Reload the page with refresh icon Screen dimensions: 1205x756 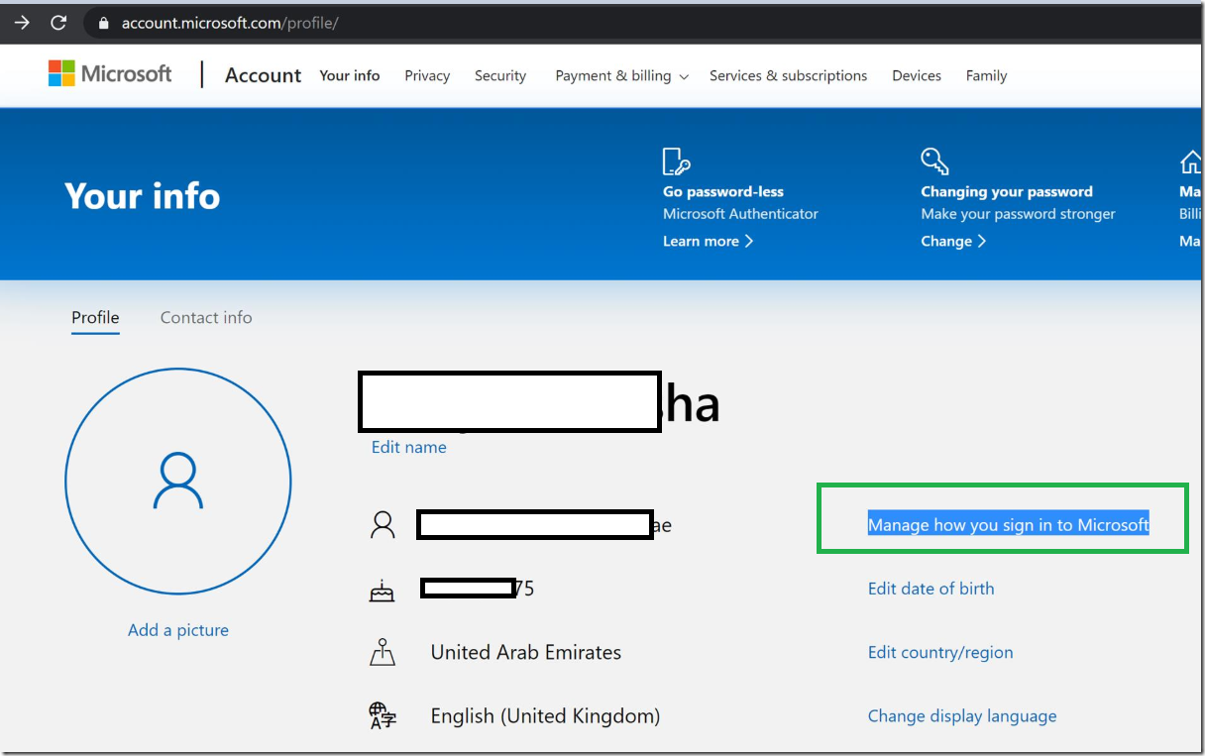58,23
